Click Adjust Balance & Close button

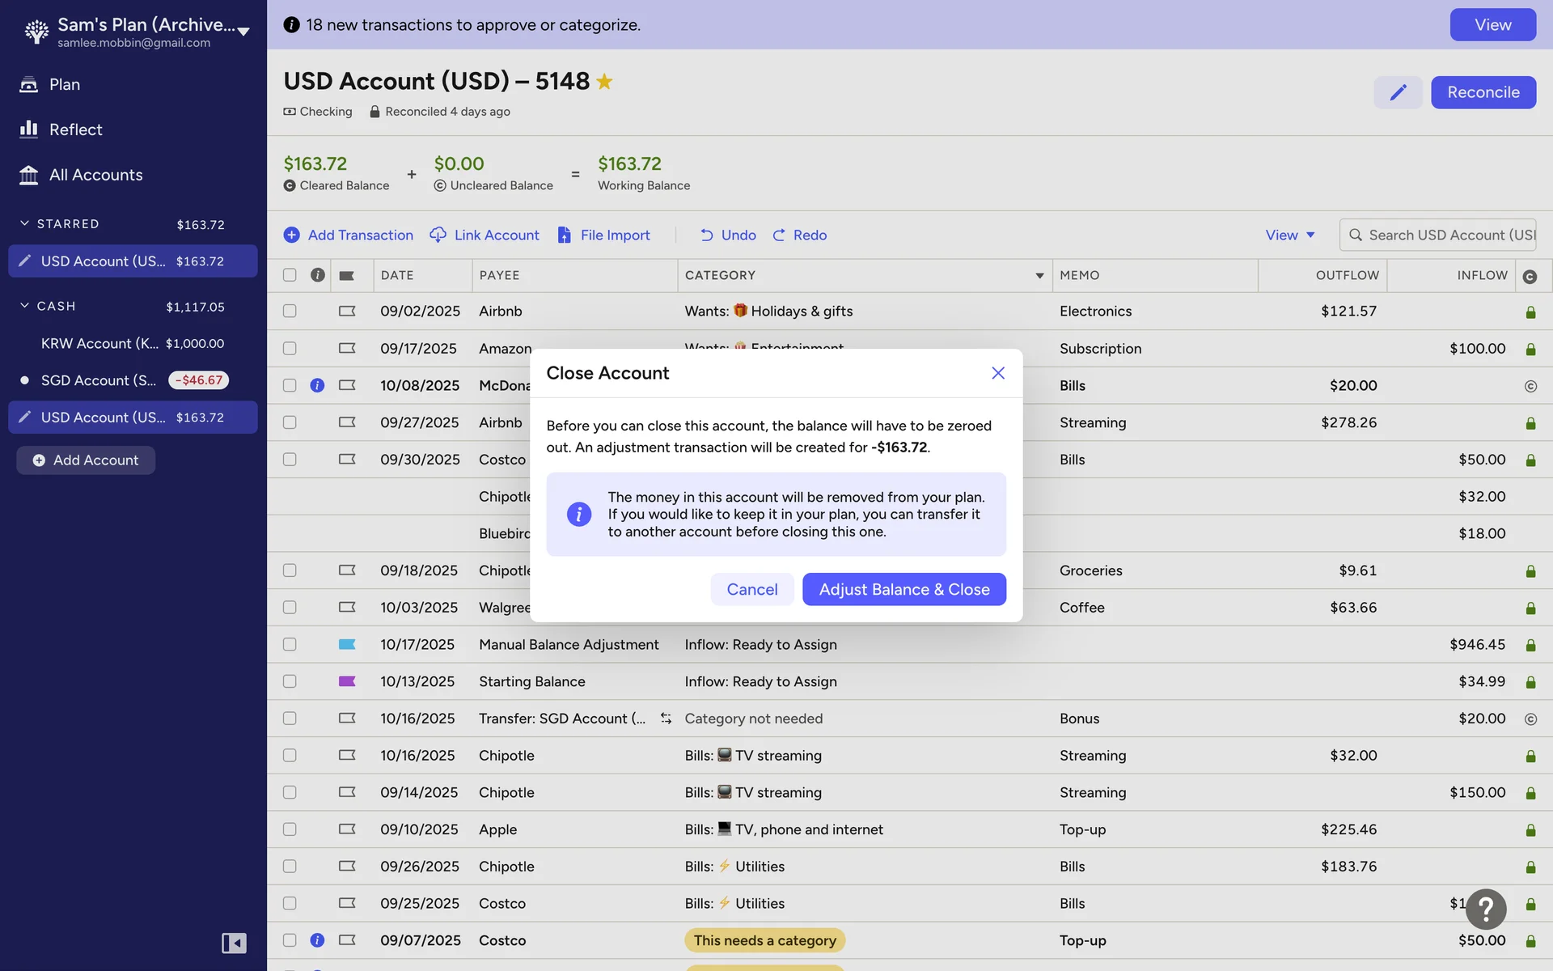[903, 589]
